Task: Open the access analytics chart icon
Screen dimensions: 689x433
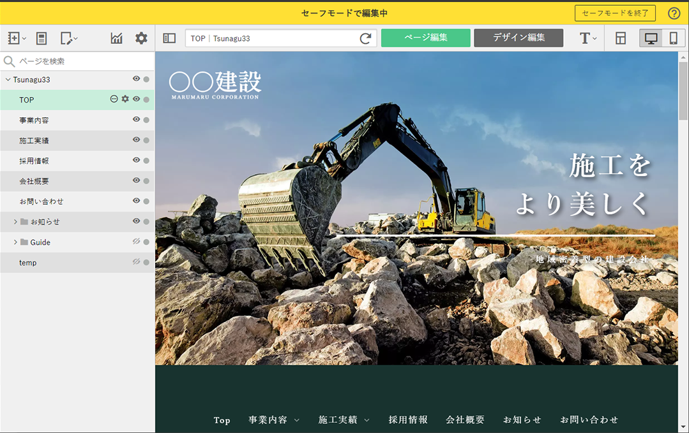Action: 116,38
